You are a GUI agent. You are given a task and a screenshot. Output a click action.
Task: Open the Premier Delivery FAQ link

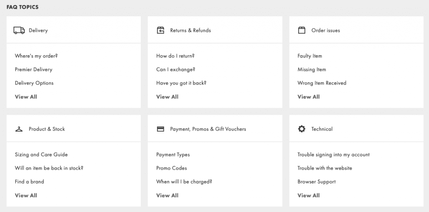(x=34, y=70)
